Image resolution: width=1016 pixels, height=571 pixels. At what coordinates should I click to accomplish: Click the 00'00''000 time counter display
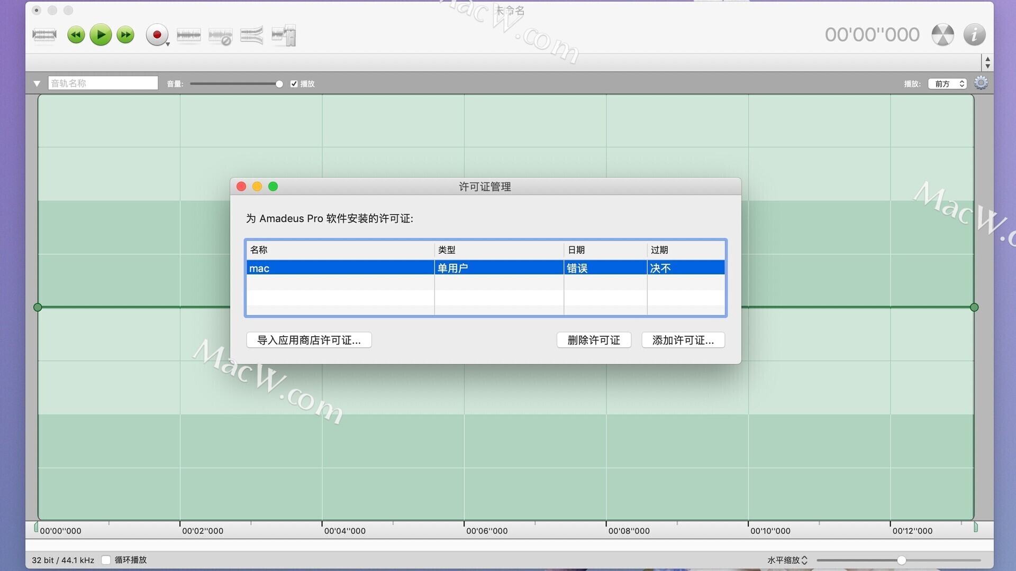[x=872, y=35]
